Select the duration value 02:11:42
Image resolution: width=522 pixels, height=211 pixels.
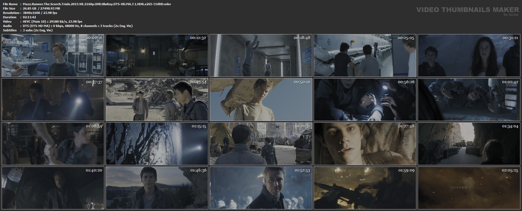point(30,17)
